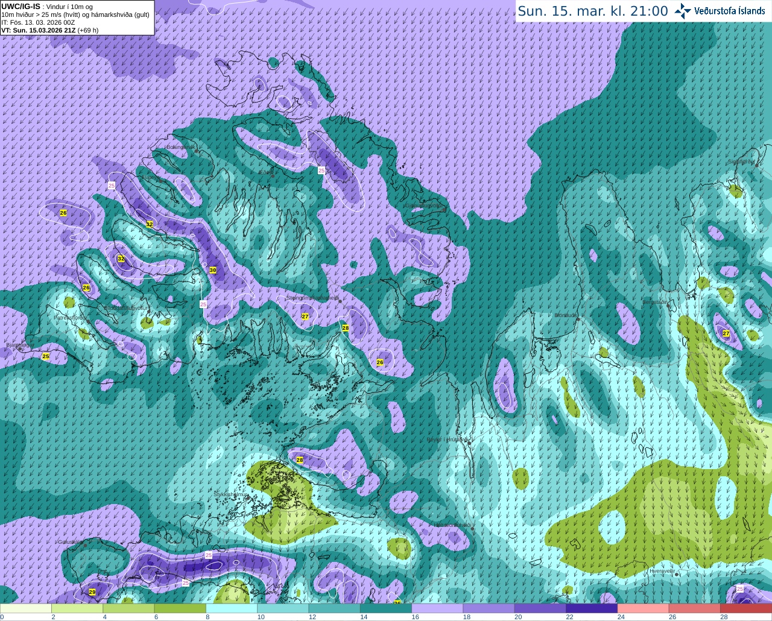Pick the pale cyan 8–10 m/s legend swatch
772x621 pixels.
pos(232,608)
